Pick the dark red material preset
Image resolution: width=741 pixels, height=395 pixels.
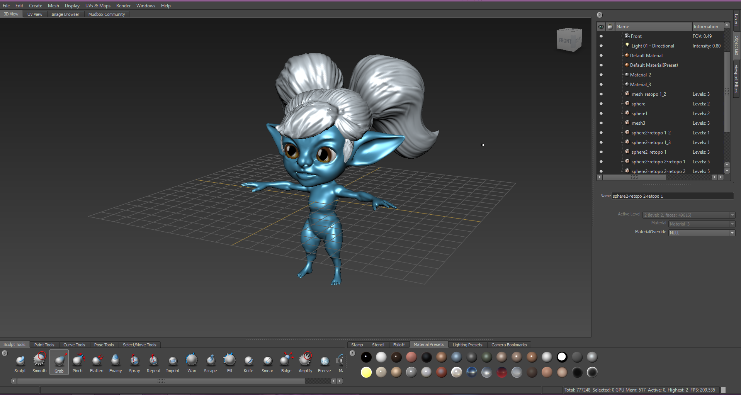[502, 372]
